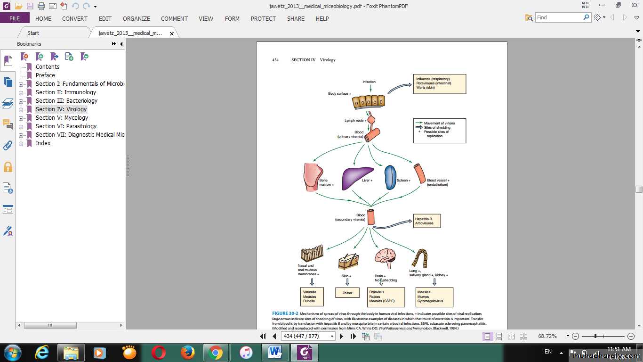643x362 pixels.
Task: Open the COMMENT ribbon tab
Action: (x=174, y=19)
